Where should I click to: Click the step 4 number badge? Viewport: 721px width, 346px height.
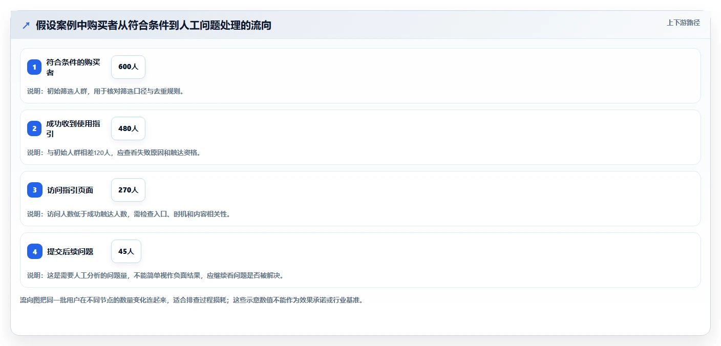(x=34, y=251)
